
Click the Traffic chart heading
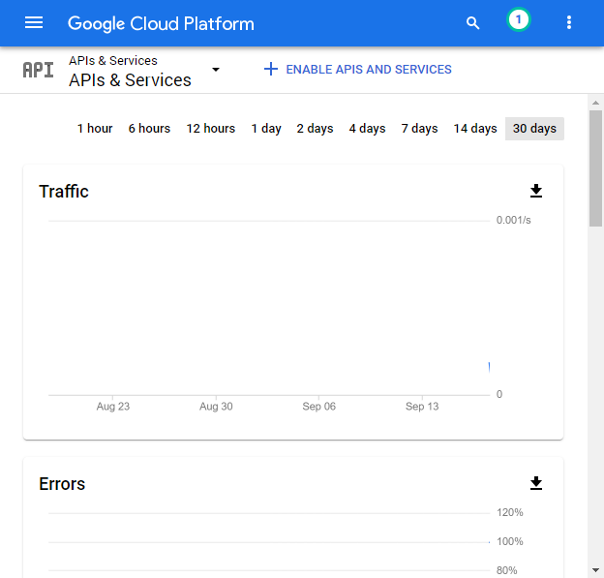(x=64, y=192)
